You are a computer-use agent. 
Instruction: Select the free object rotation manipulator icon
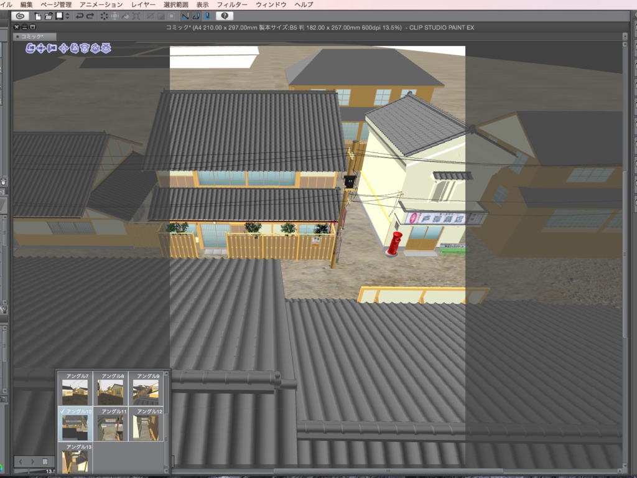pyautogui.click(x=74, y=49)
